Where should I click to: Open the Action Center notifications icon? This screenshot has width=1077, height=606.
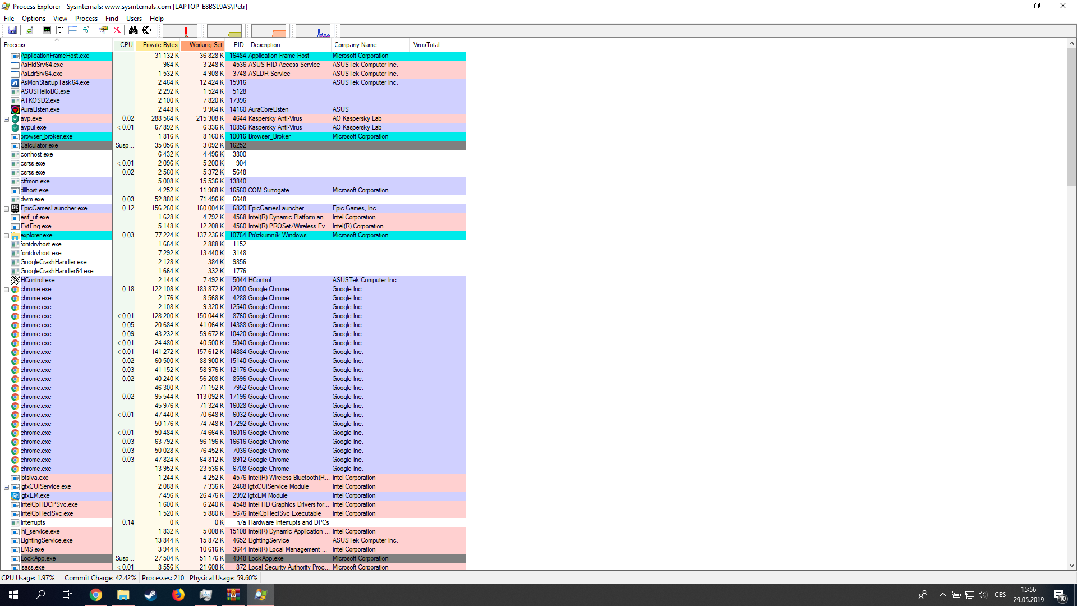pyautogui.click(x=1060, y=595)
